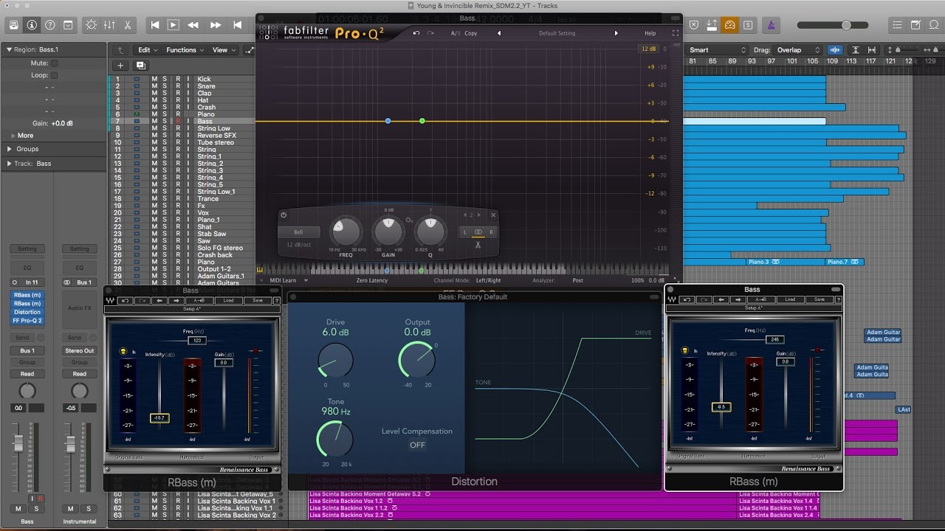The height and width of the screenshot is (531, 945).
Task: Click the Pro-Q 2 FREQ knob
Action: coord(346,232)
